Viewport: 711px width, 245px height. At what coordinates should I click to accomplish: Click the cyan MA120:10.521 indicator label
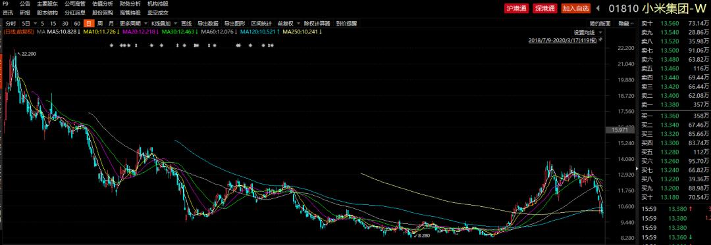click(260, 32)
